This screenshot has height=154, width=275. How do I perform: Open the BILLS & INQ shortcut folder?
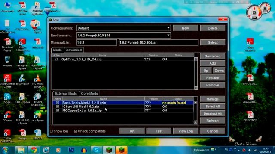point(22,118)
